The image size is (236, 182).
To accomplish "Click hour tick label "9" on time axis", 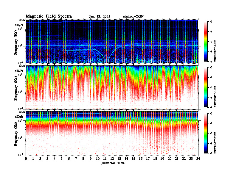I will [x=90, y=159].
